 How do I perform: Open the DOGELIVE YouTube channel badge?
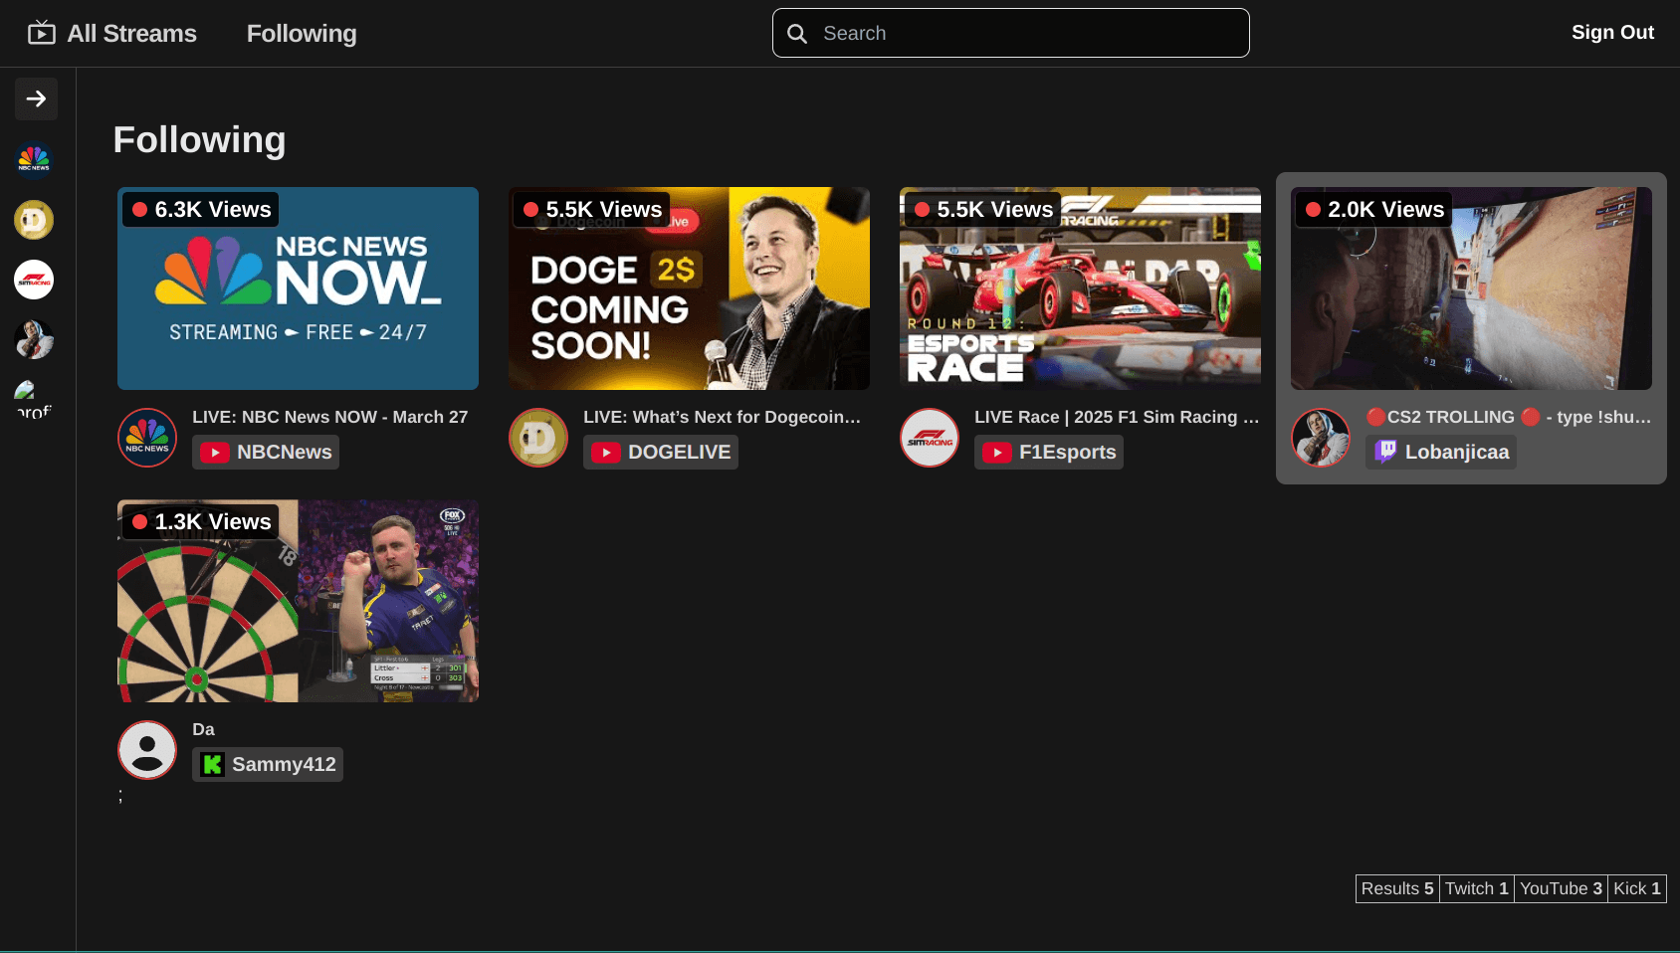661,452
